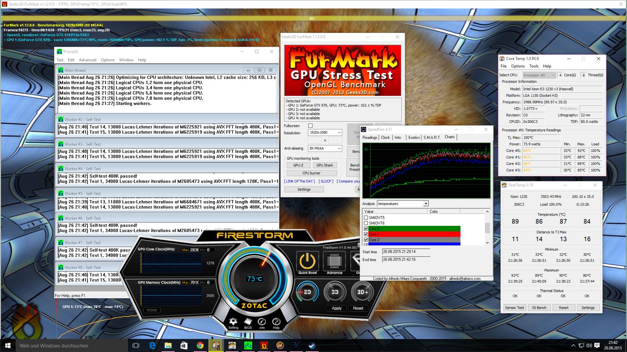This screenshot has height=352, width=627.
Task: Switch to the SpeedFan S.M.A.R.T. tab
Action: 432,138
